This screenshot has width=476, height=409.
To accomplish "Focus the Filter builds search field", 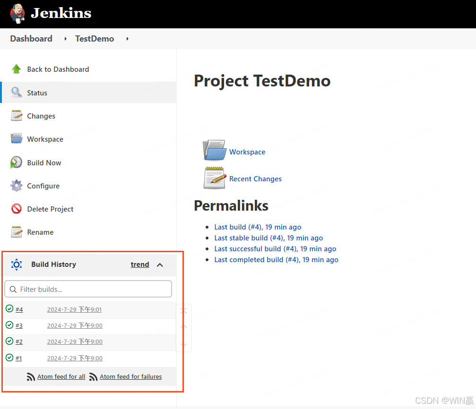I will (x=88, y=289).
